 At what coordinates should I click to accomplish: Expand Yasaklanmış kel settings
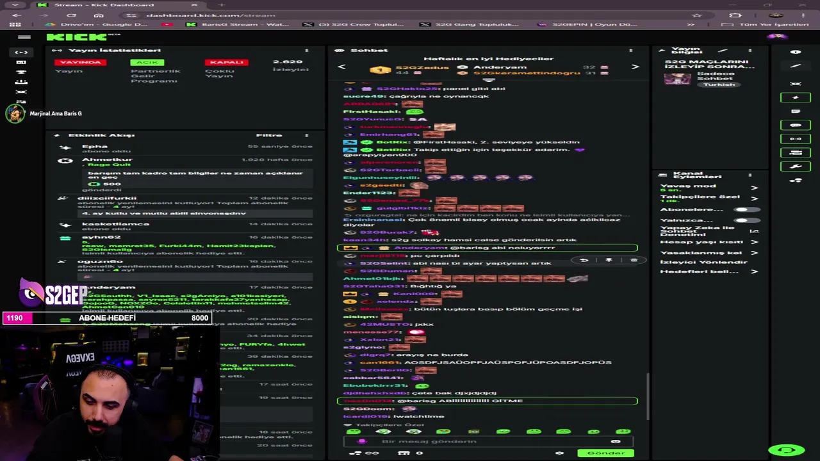pyautogui.click(x=754, y=252)
